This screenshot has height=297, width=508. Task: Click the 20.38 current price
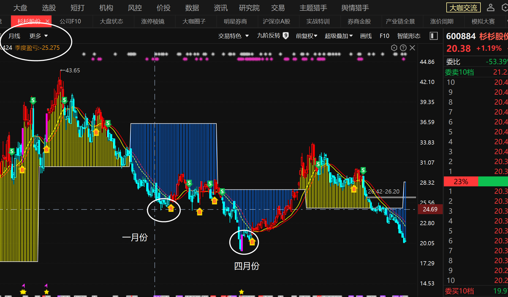(458, 48)
